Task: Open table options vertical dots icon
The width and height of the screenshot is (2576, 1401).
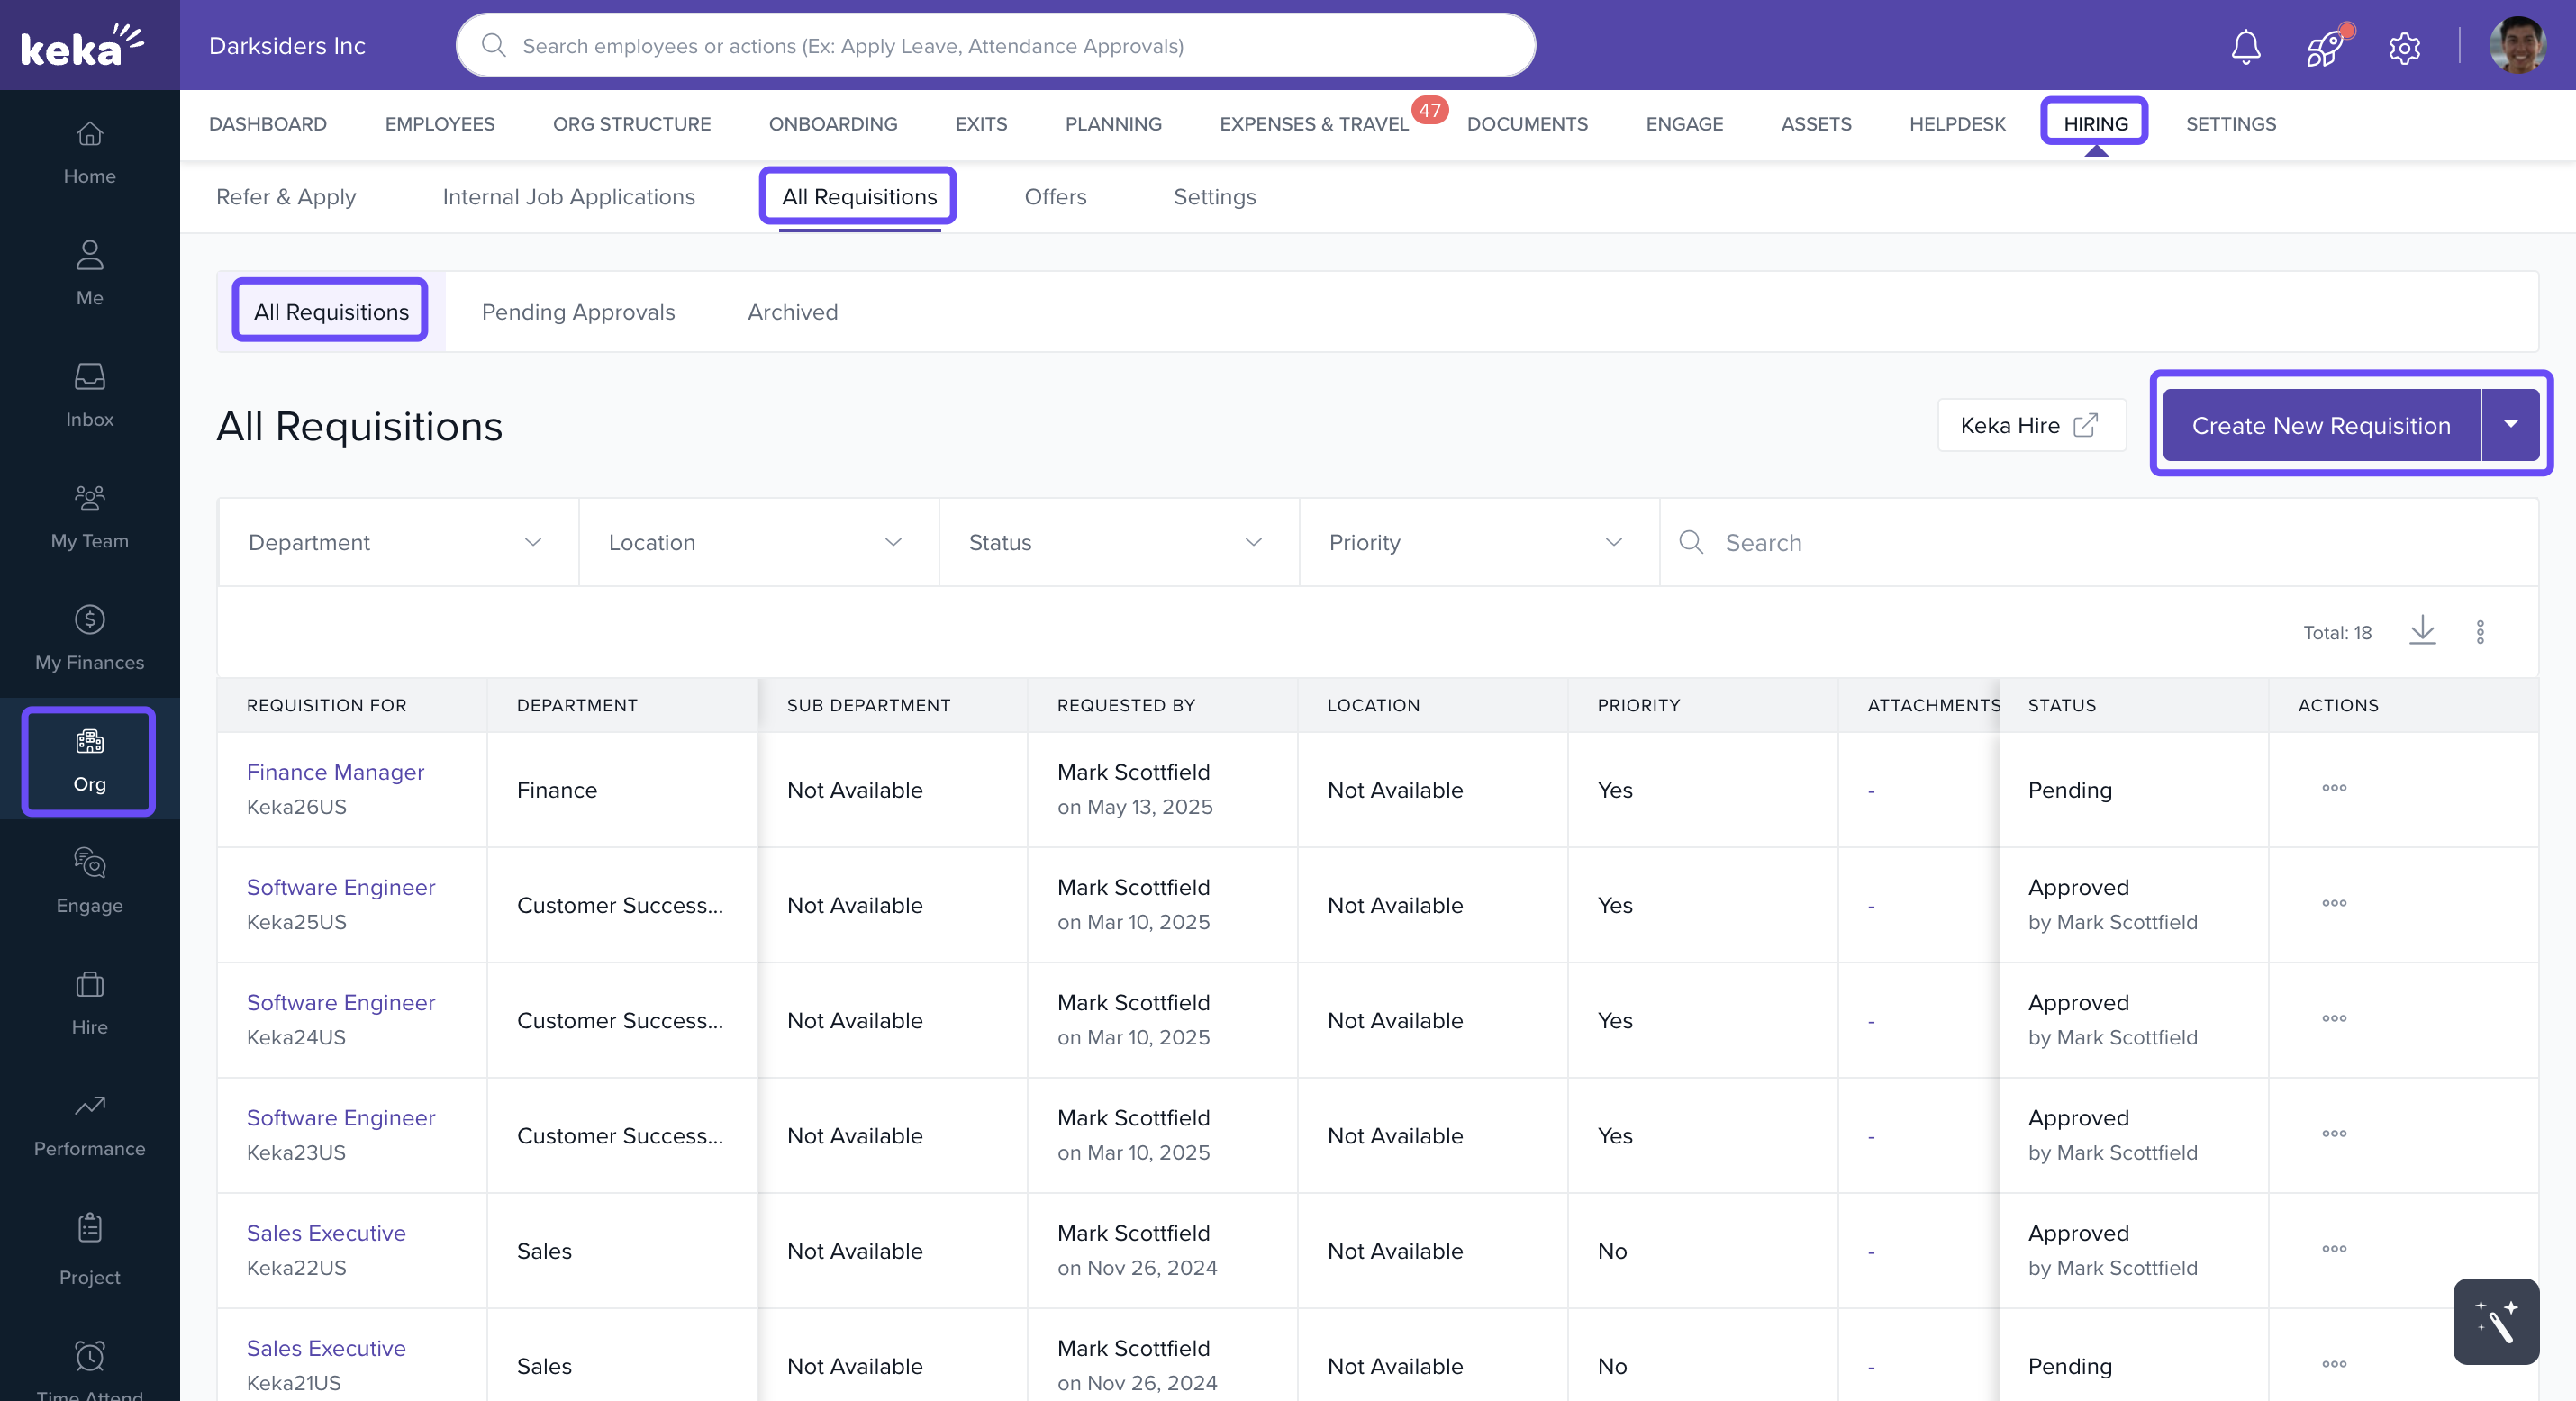Action: click(2480, 632)
